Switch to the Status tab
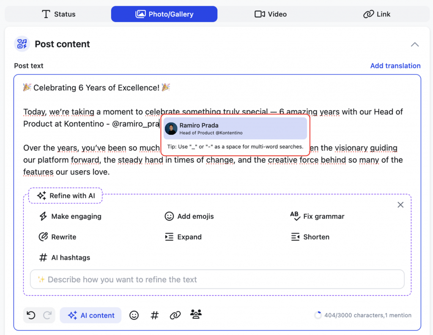Image resolution: width=433 pixels, height=335 pixels. tap(58, 14)
